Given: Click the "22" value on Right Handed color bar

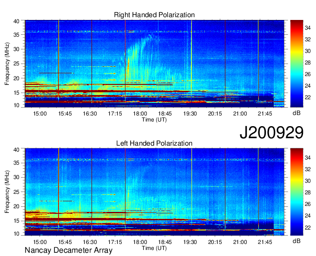Looking at the screenshot, I should [x=308, y=97].
